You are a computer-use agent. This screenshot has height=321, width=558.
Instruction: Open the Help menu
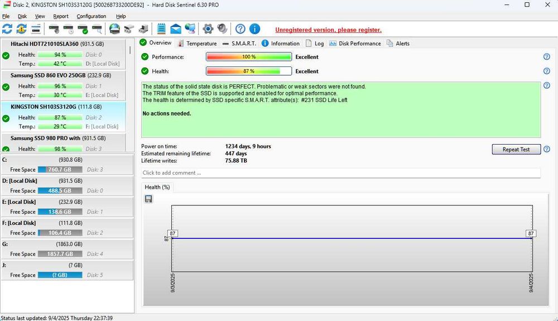pos(121,16)
